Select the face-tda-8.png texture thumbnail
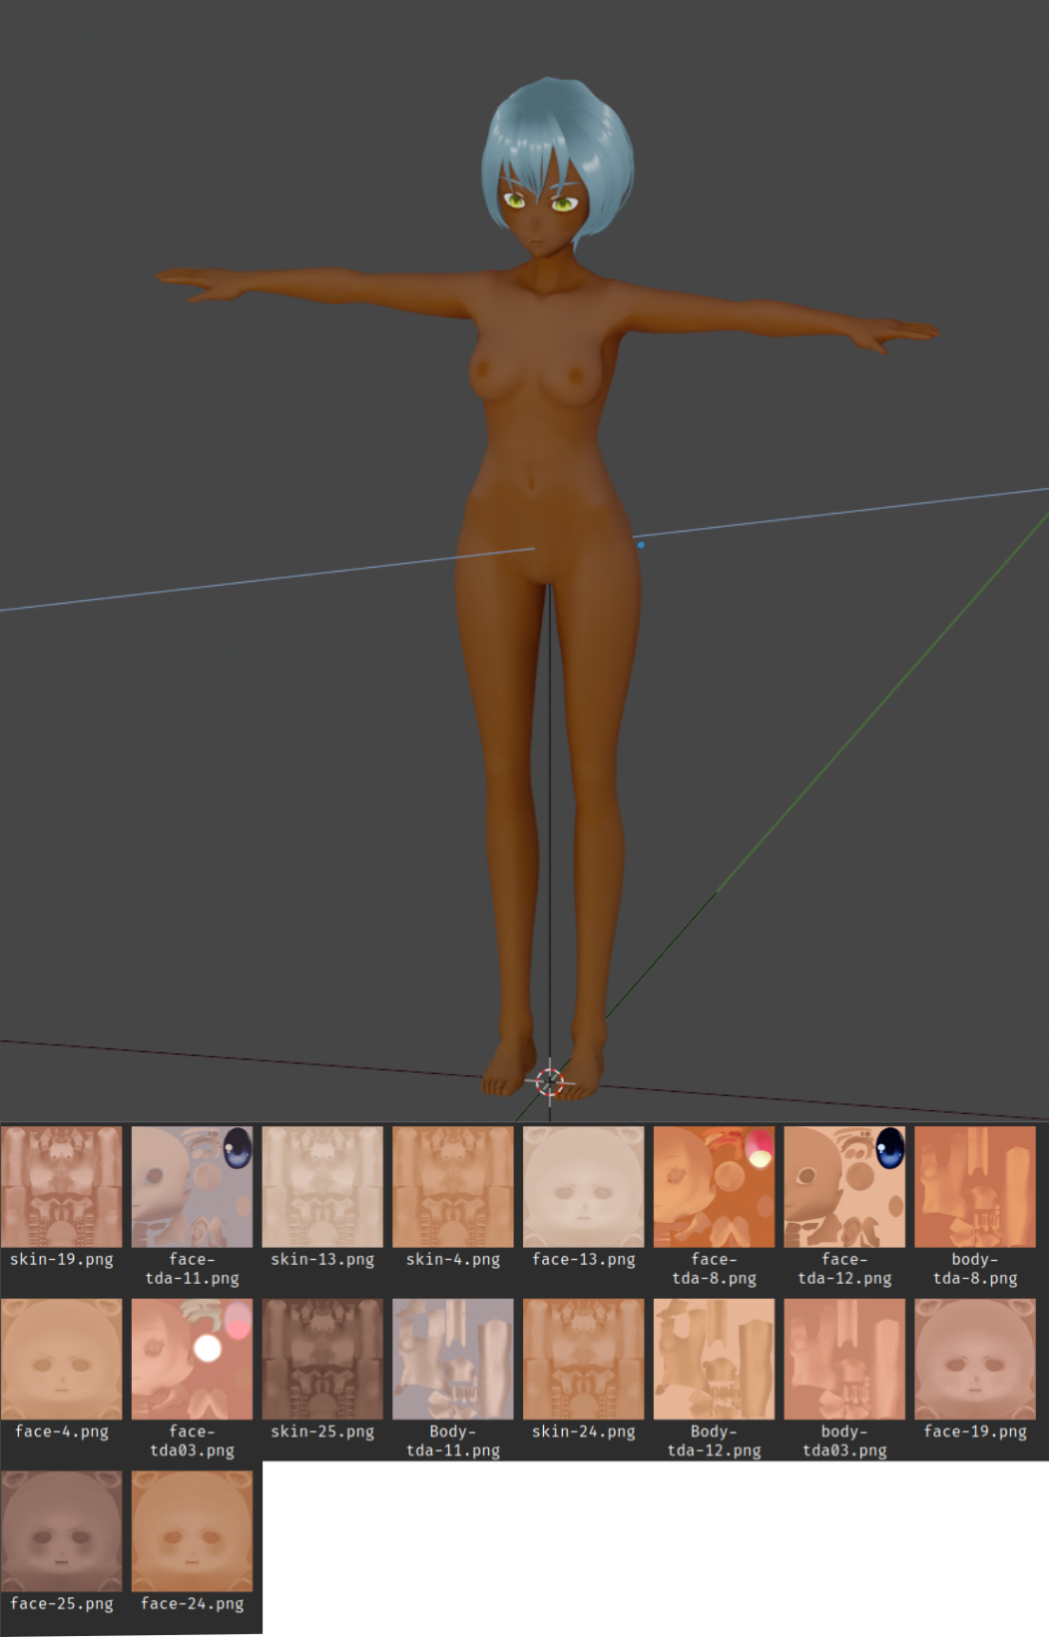Viewport: 1049px width, 1637px height. 714,1187
